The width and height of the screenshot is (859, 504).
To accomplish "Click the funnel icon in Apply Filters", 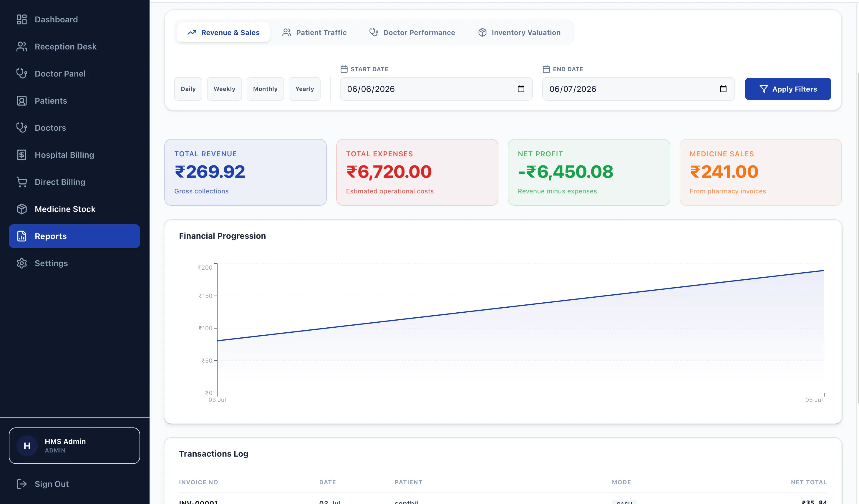I will 764,89.
